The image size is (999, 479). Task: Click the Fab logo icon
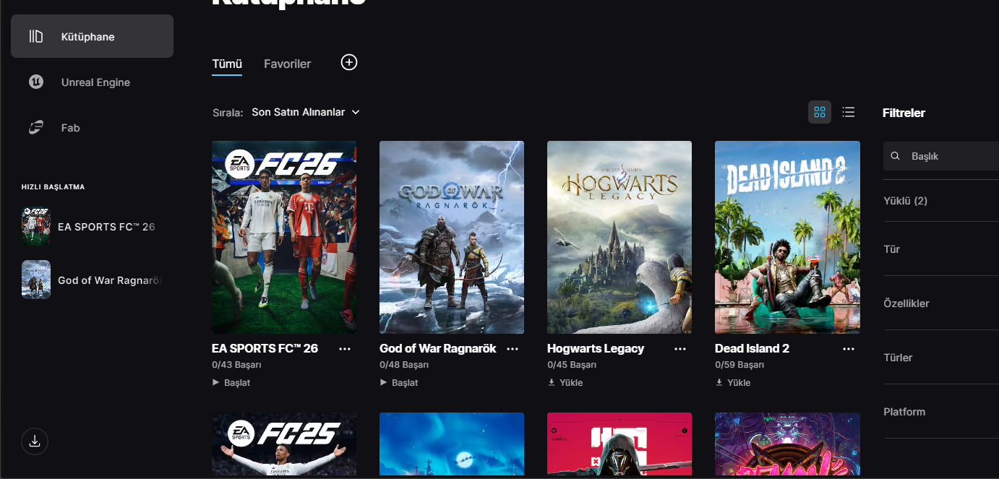(36, 128)
